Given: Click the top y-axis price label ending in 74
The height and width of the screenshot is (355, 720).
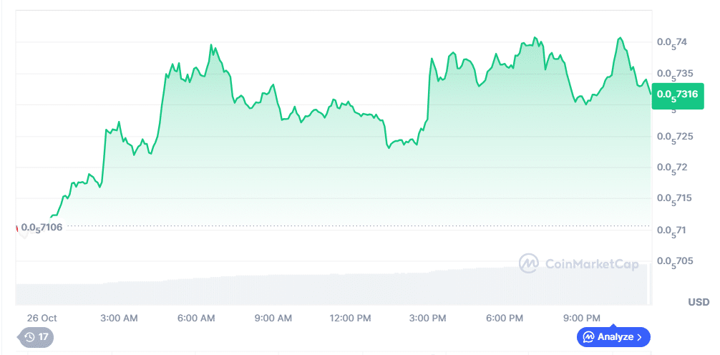Looking at the screenshot, I should pyautogui.click(x=672, y=42).
